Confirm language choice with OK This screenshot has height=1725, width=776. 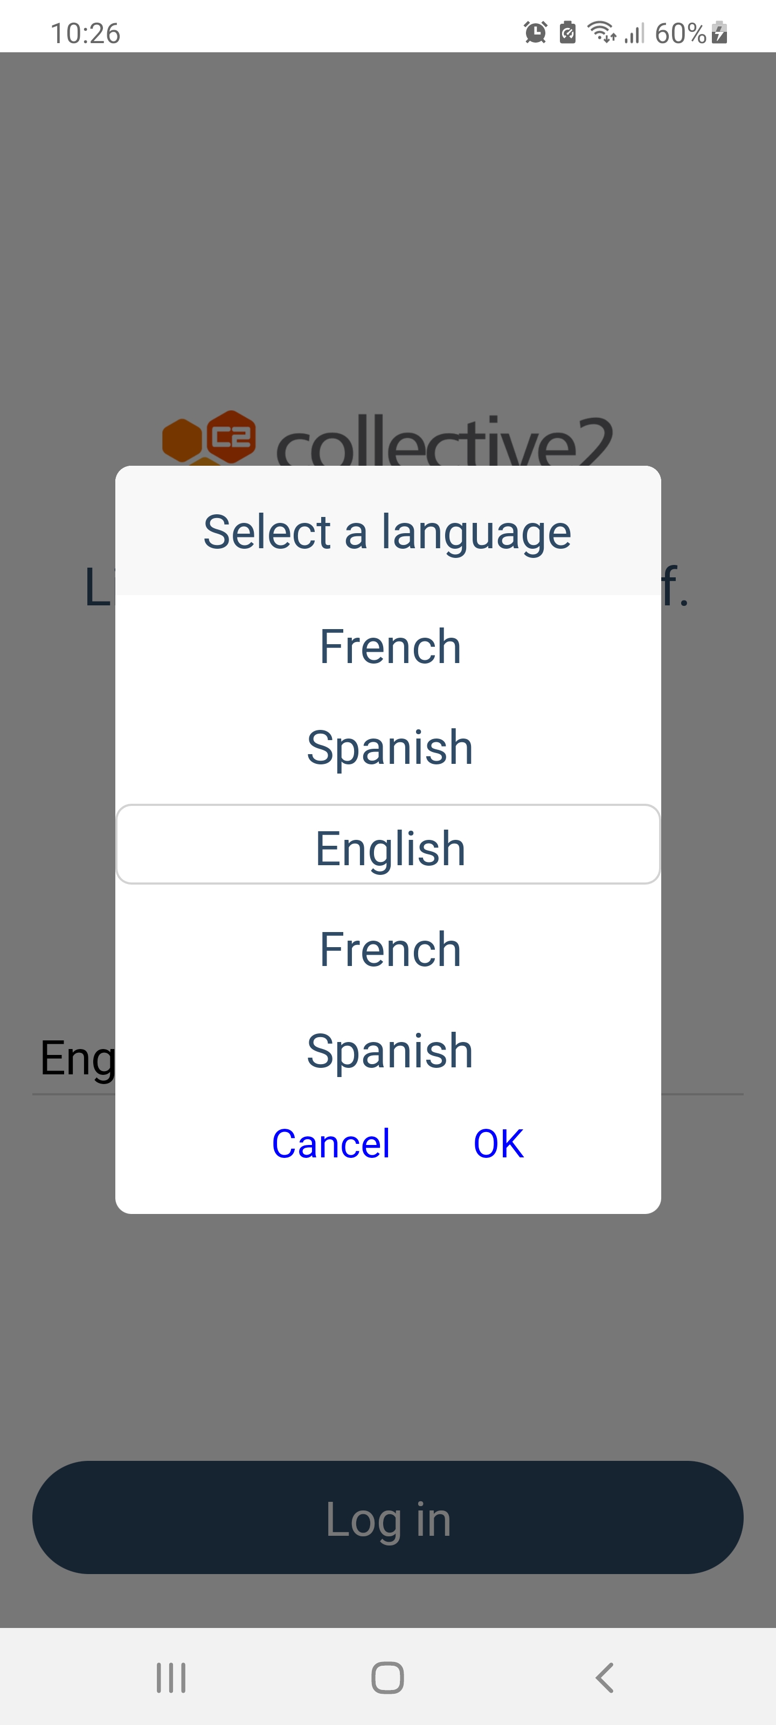click(498, 1143)
